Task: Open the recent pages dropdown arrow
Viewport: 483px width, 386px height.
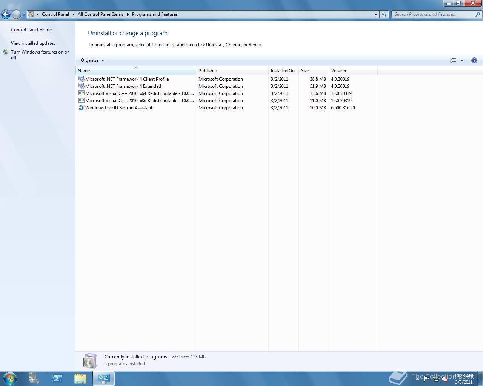Action: click(24, 15)
